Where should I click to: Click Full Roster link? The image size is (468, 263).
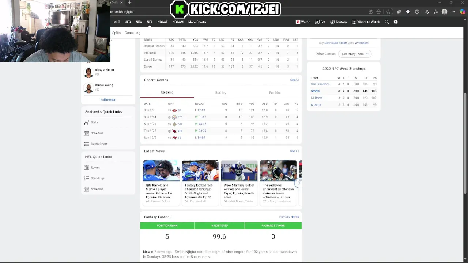point(108,100)
